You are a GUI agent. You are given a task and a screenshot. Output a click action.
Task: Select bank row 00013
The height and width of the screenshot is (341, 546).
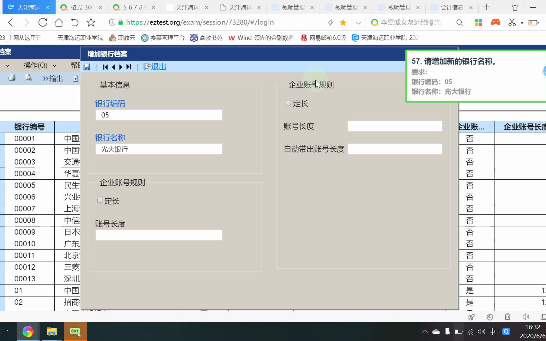tap(25, 279)
